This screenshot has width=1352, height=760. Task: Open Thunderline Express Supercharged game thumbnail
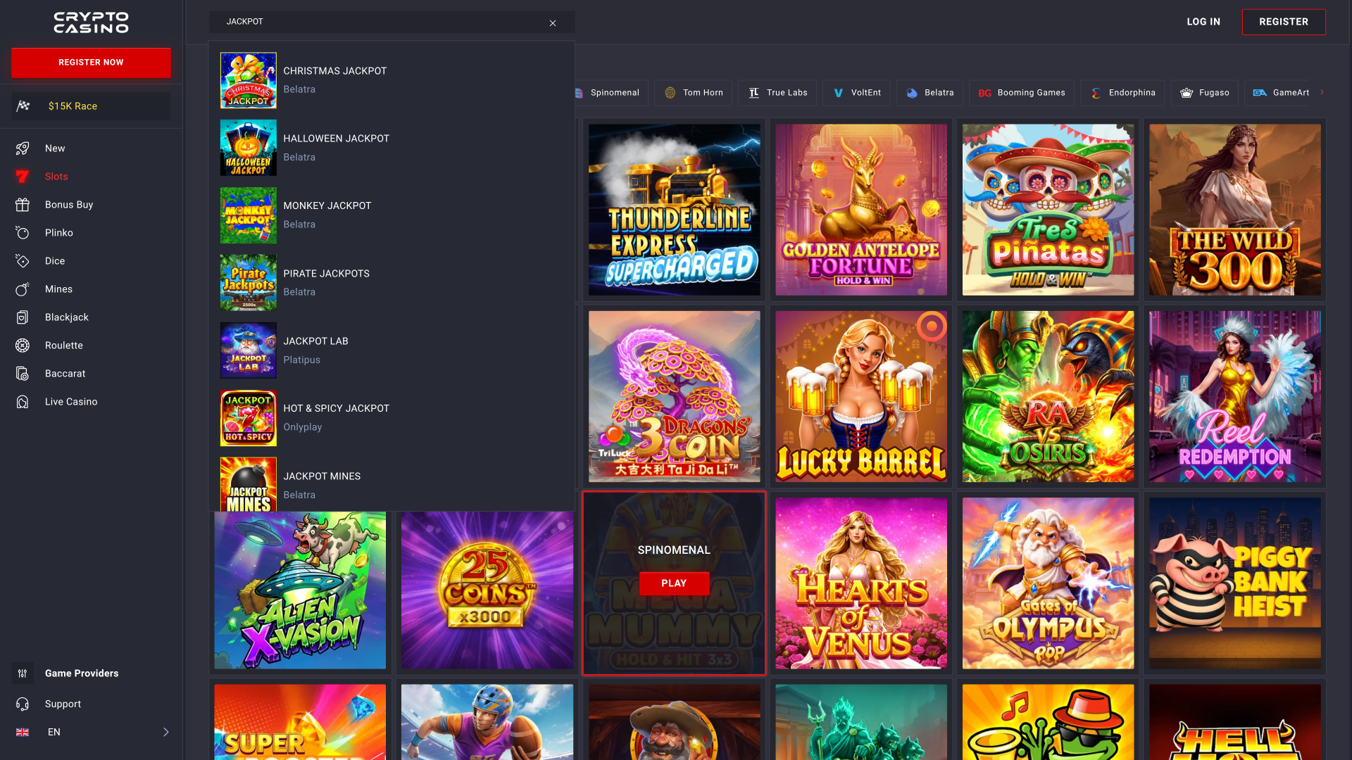[x=674, y=210]
